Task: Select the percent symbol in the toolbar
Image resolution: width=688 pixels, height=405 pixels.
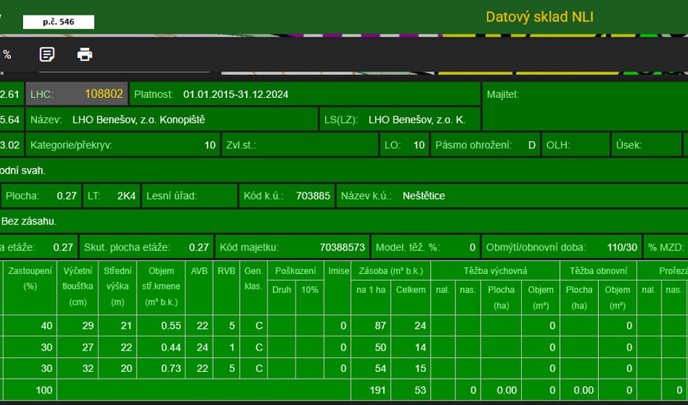Action: coord(7,55)
